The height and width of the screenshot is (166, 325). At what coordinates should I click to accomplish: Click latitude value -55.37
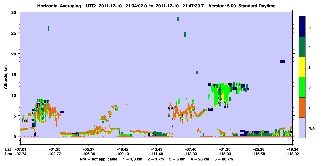[88, 149]
